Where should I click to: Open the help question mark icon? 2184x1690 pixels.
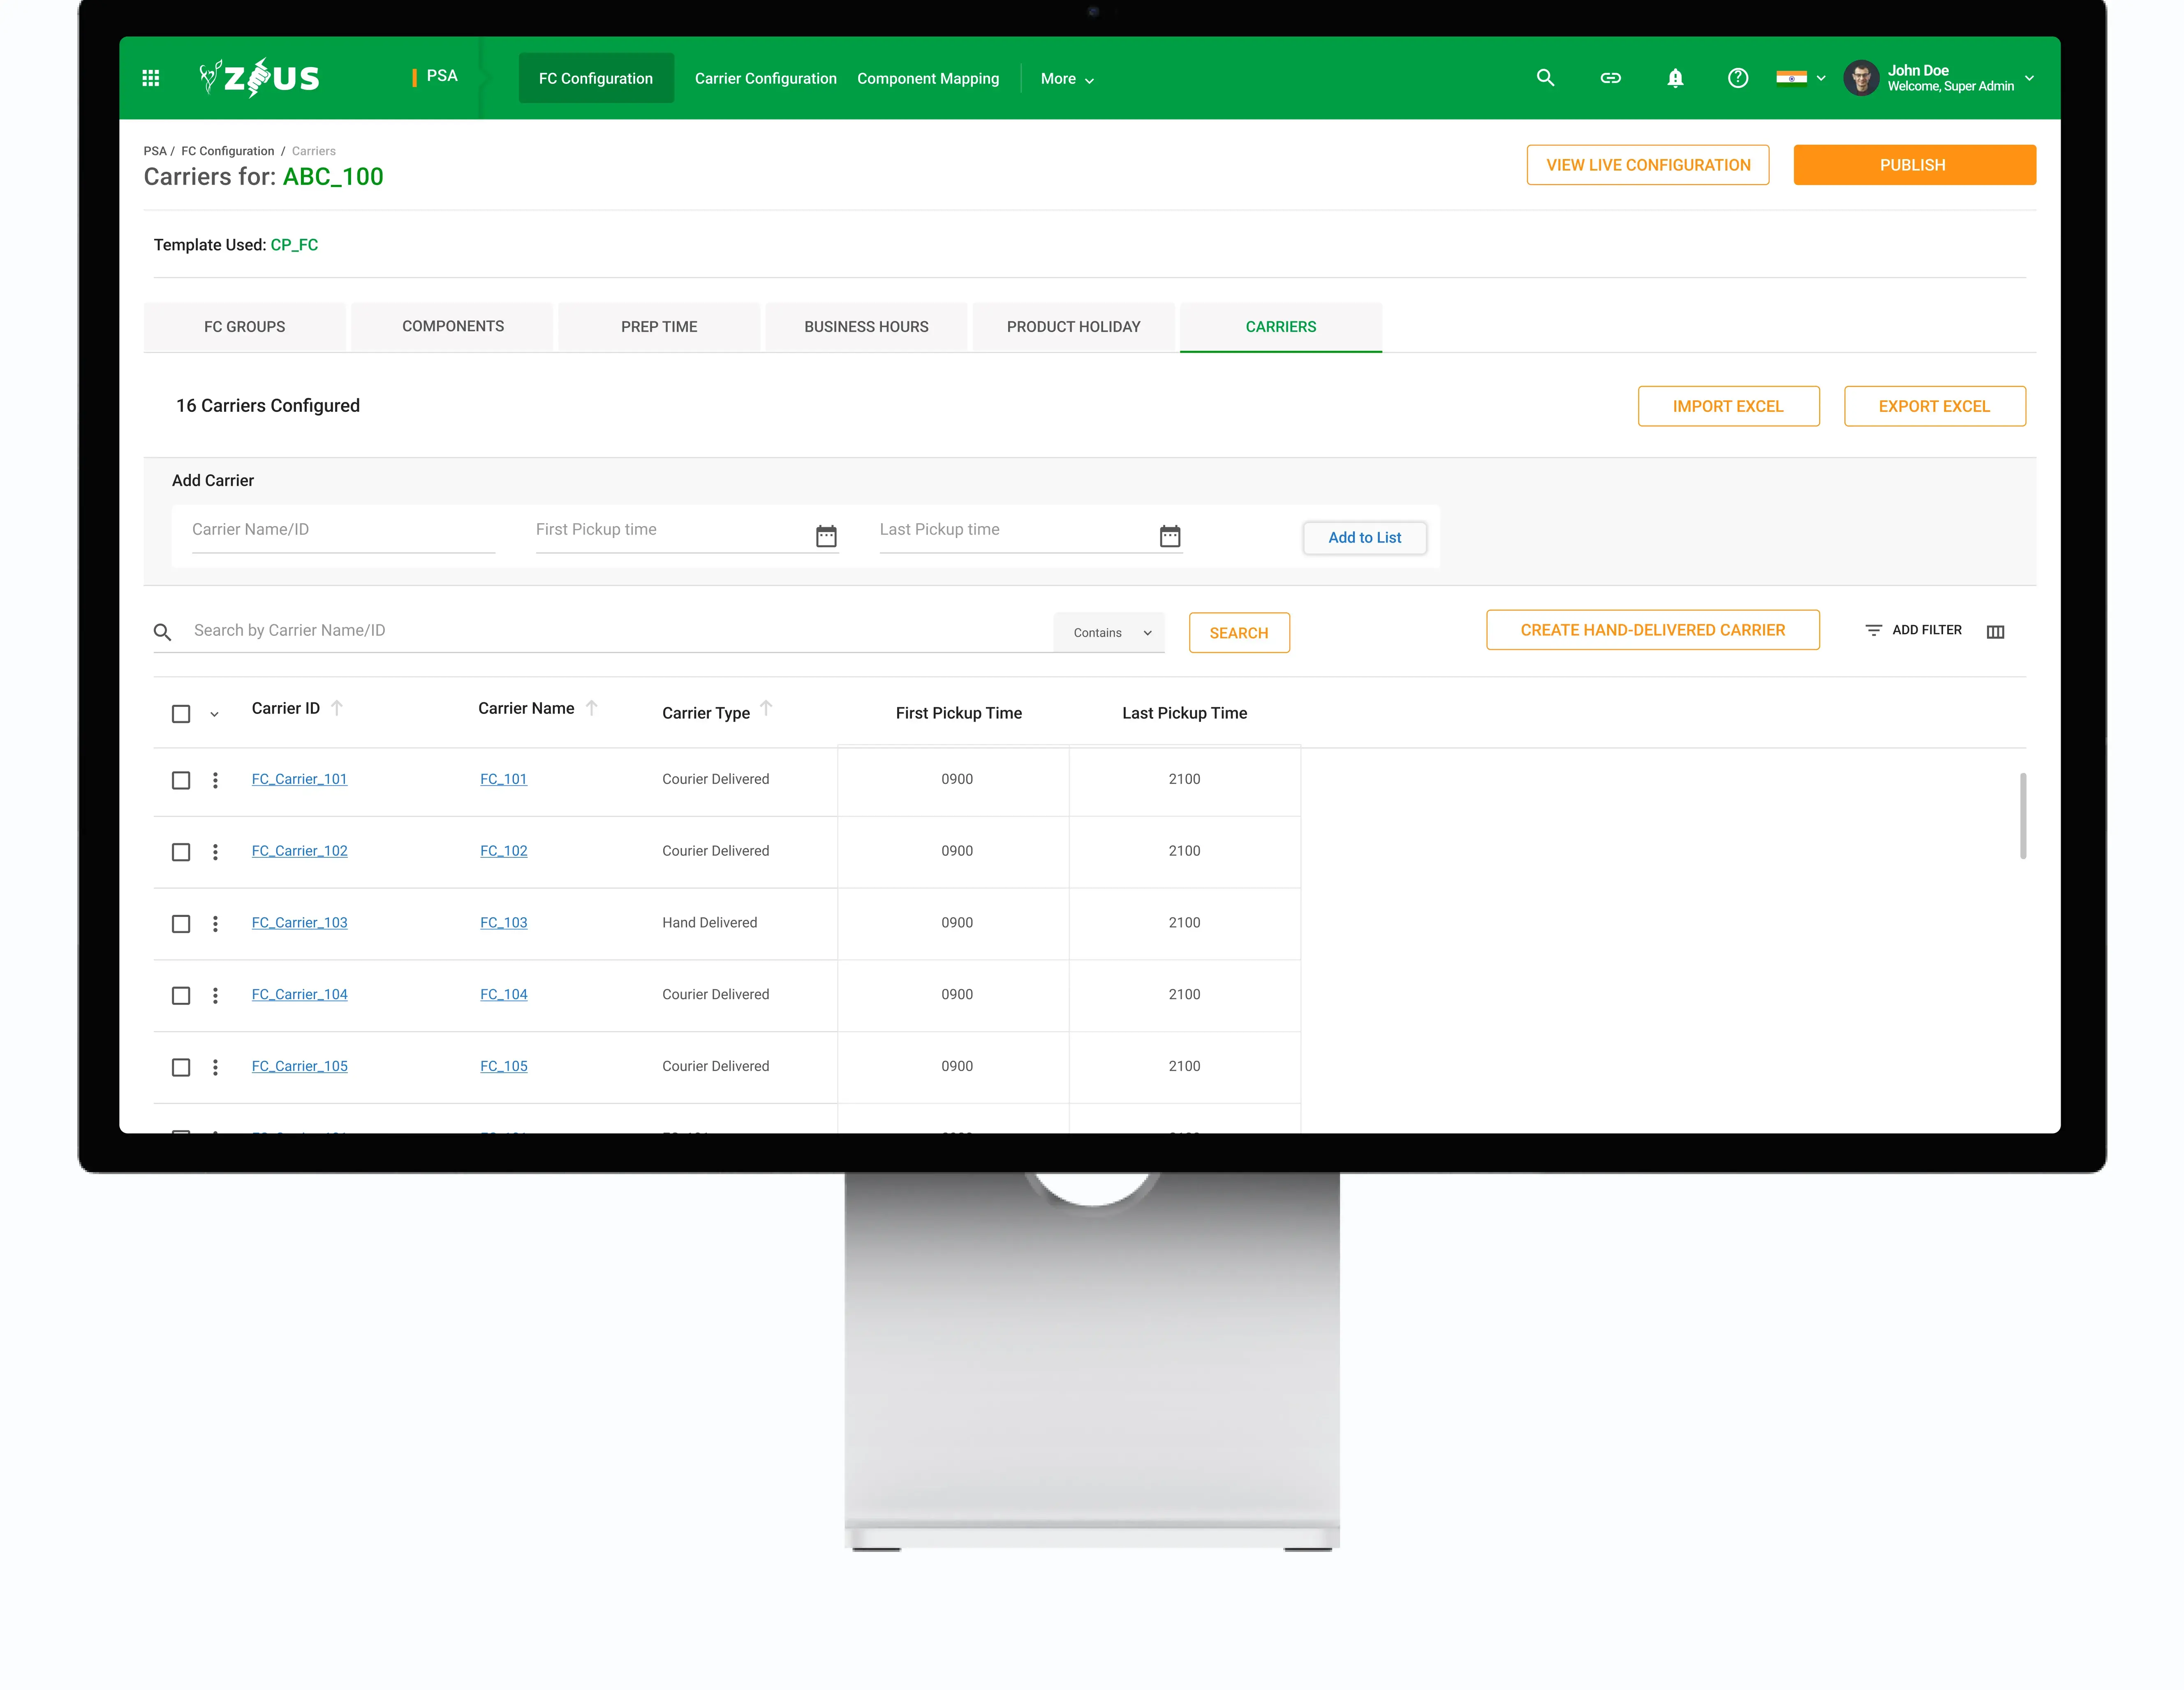coord(1738,78)
